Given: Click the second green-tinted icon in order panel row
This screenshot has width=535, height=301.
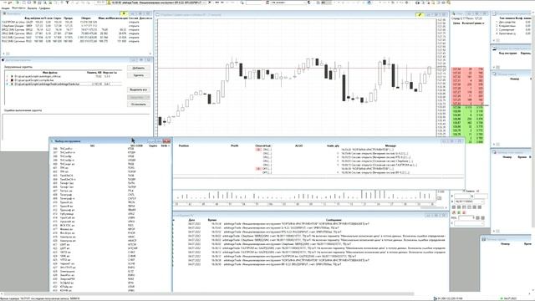Looking at the screenshot, I should (x=459, y=207).
